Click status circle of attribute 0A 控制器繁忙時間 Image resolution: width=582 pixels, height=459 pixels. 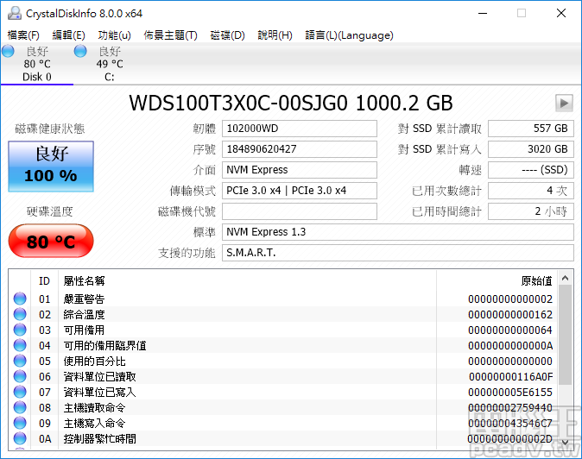(x=20, y=438)
